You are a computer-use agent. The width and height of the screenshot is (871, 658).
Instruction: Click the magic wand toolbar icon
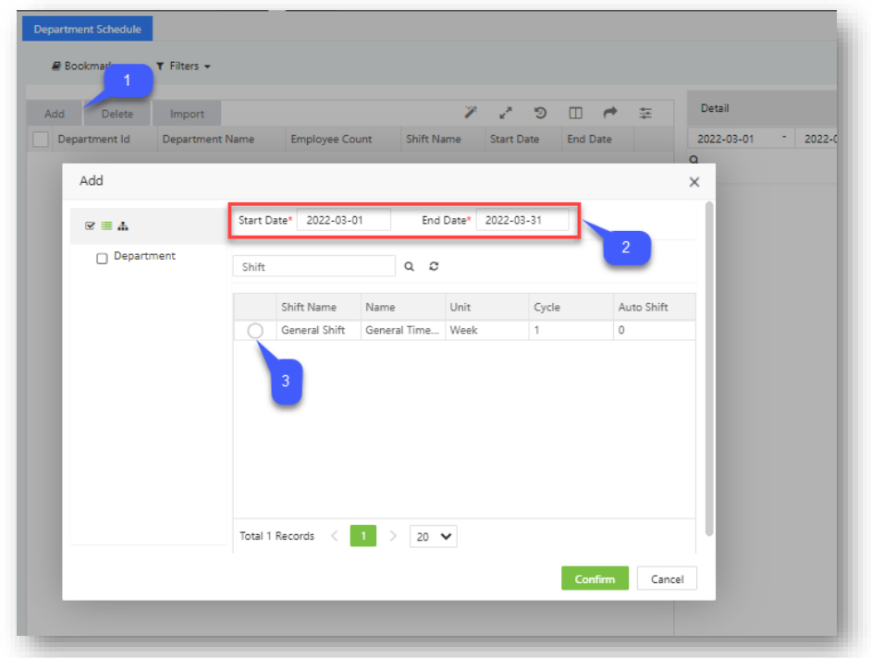[471, 113]
